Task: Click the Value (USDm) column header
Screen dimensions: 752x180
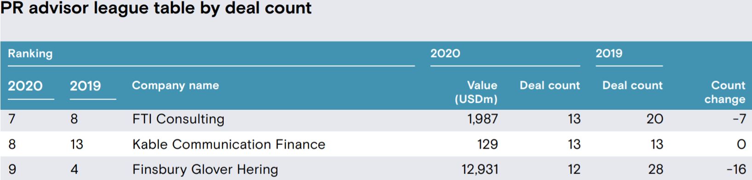Action: coord(476,92)
